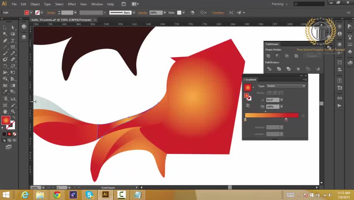The height and width of the screenshot is (200, 354).
Task: Select the Selection tool (black arrow)
Action: pyautogui.click(x=5, y=27)
